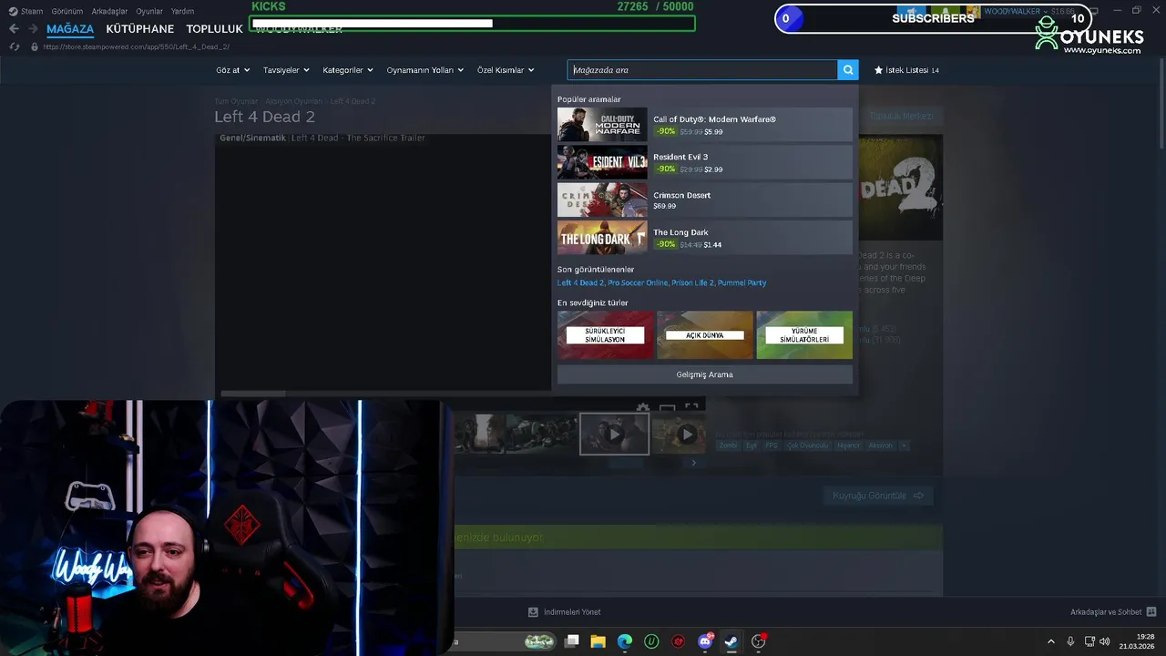Screen dimensions: 1166x656
Task: Expand the Özel Kısımlar dropdown
Action: coord(506,70)
